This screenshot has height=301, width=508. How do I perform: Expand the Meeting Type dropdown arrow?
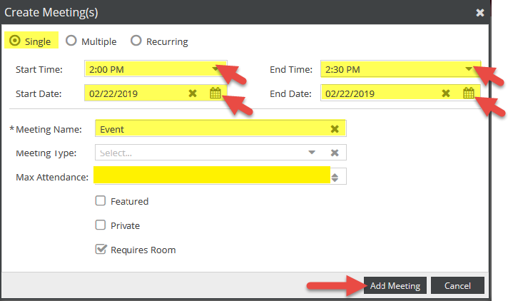pyautogui.click(x=312, y=153)
